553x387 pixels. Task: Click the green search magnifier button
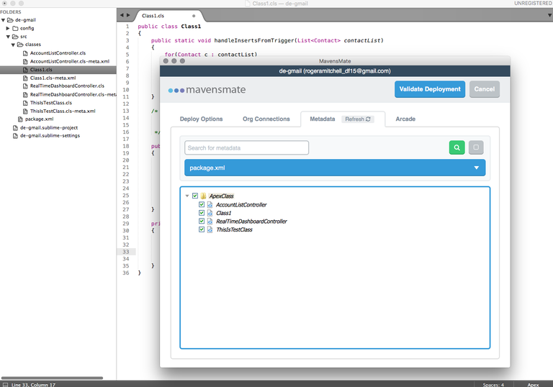click(457, 147)
